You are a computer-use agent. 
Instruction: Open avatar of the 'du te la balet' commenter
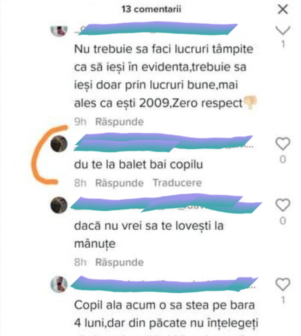point(59,144)
